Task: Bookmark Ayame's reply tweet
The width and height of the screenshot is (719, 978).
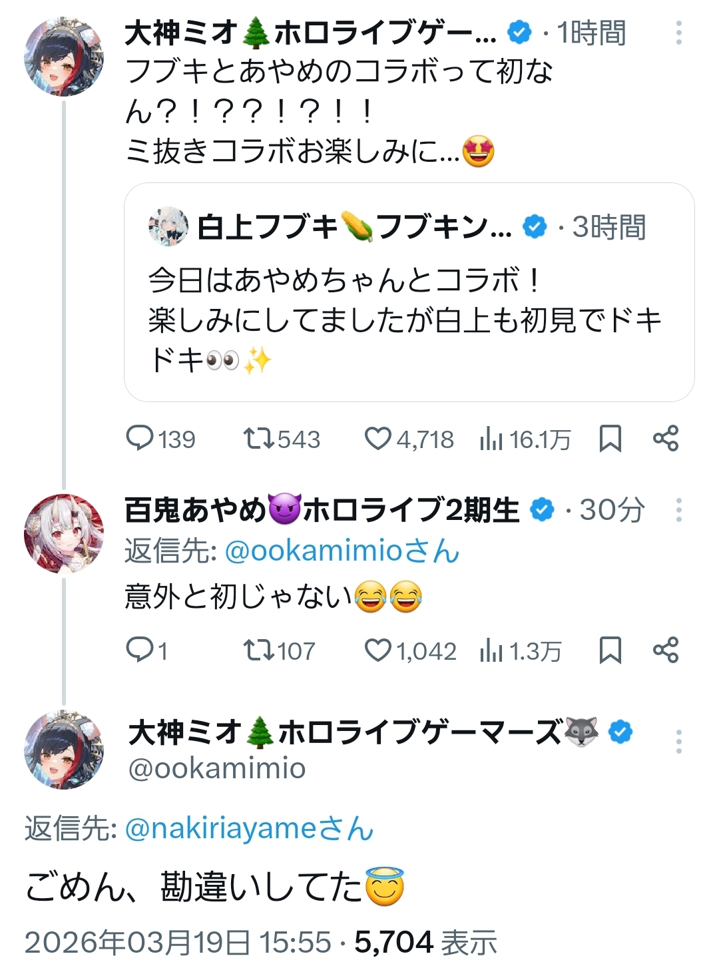Action: (610, 650)
